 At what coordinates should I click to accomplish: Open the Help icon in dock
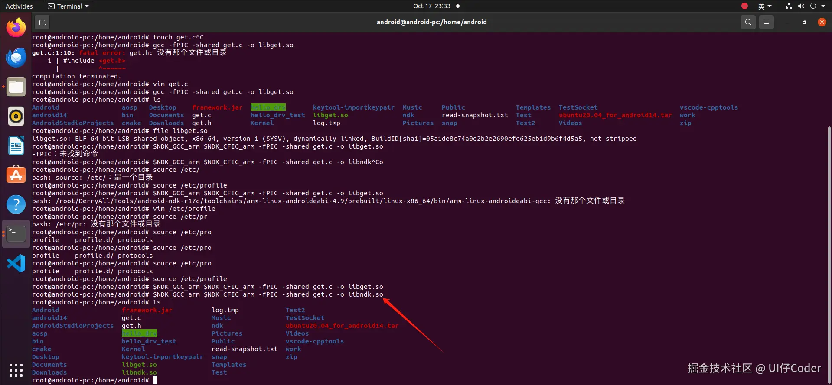pos(16,204)
